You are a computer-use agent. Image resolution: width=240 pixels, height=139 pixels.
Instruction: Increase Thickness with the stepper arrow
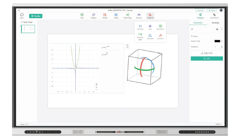pyautogui.click(x=222, y=46)
